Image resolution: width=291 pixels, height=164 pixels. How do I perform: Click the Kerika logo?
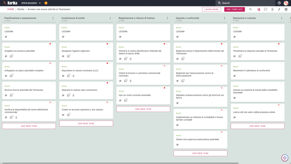(x=10, y=3)
